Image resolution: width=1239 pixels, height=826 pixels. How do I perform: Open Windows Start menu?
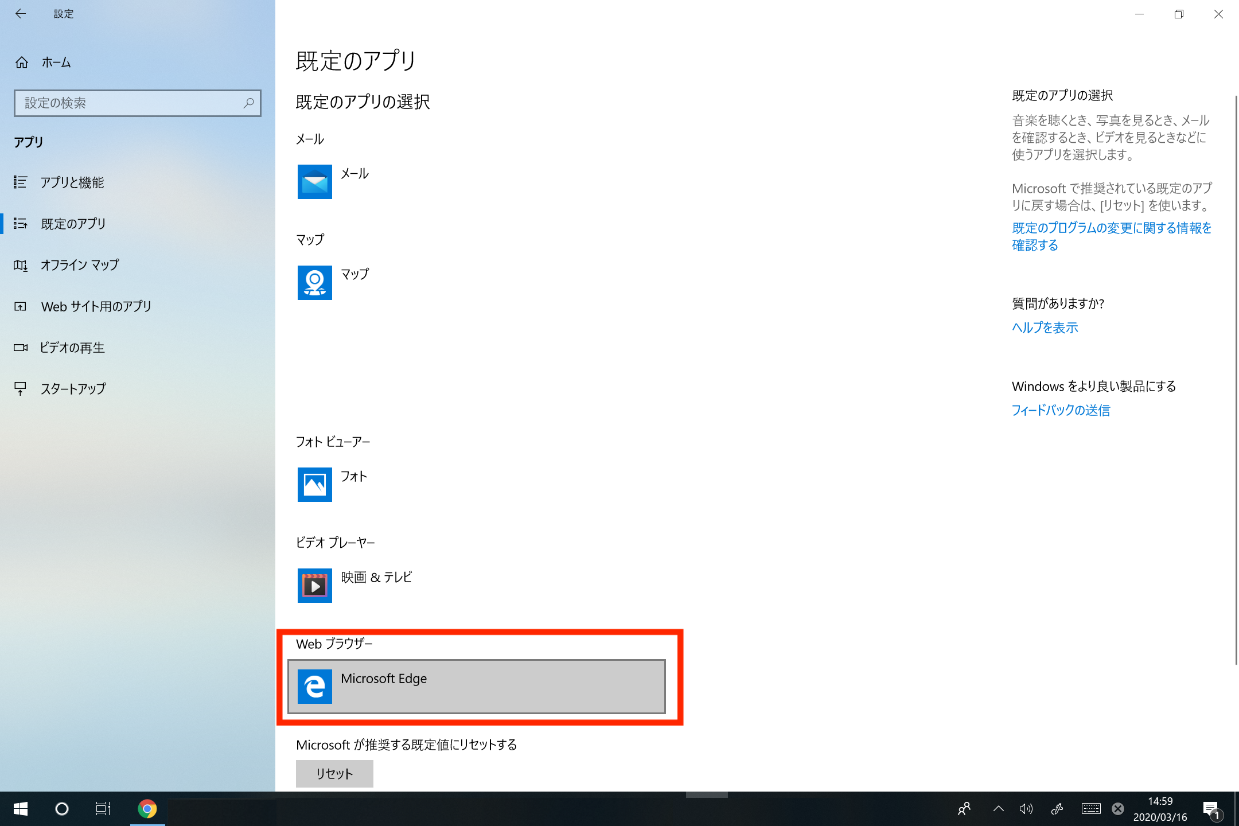pos(21,809)
